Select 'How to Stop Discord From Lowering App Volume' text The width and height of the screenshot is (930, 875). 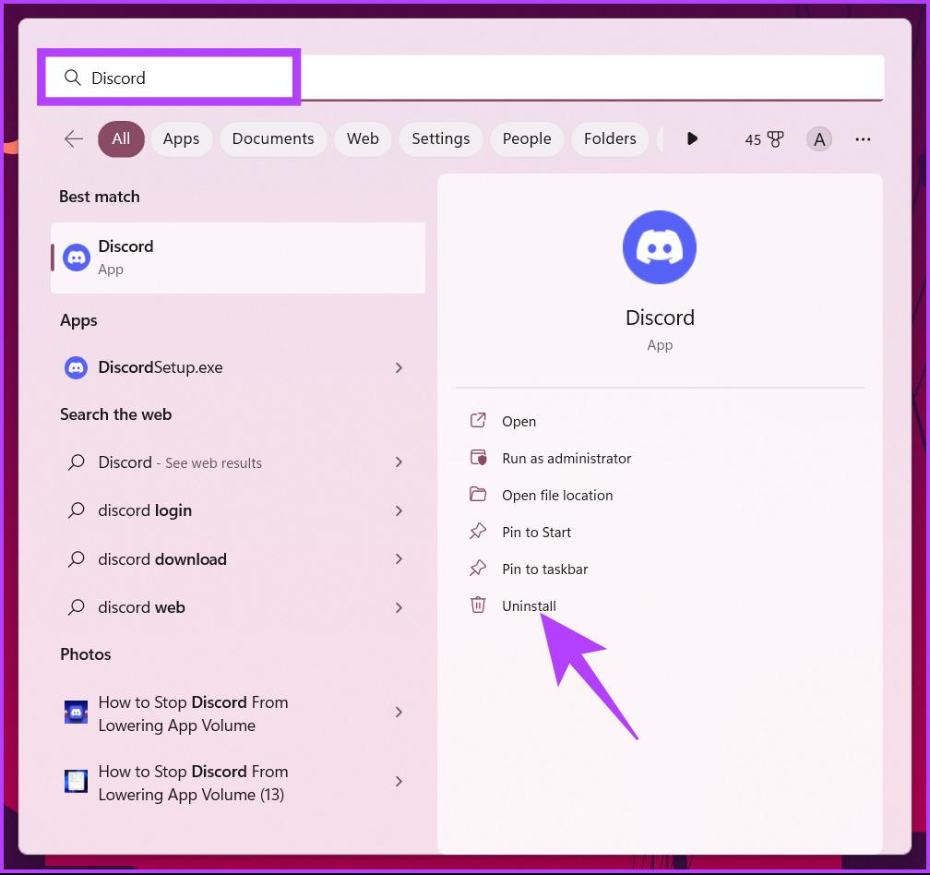(193, 713)
